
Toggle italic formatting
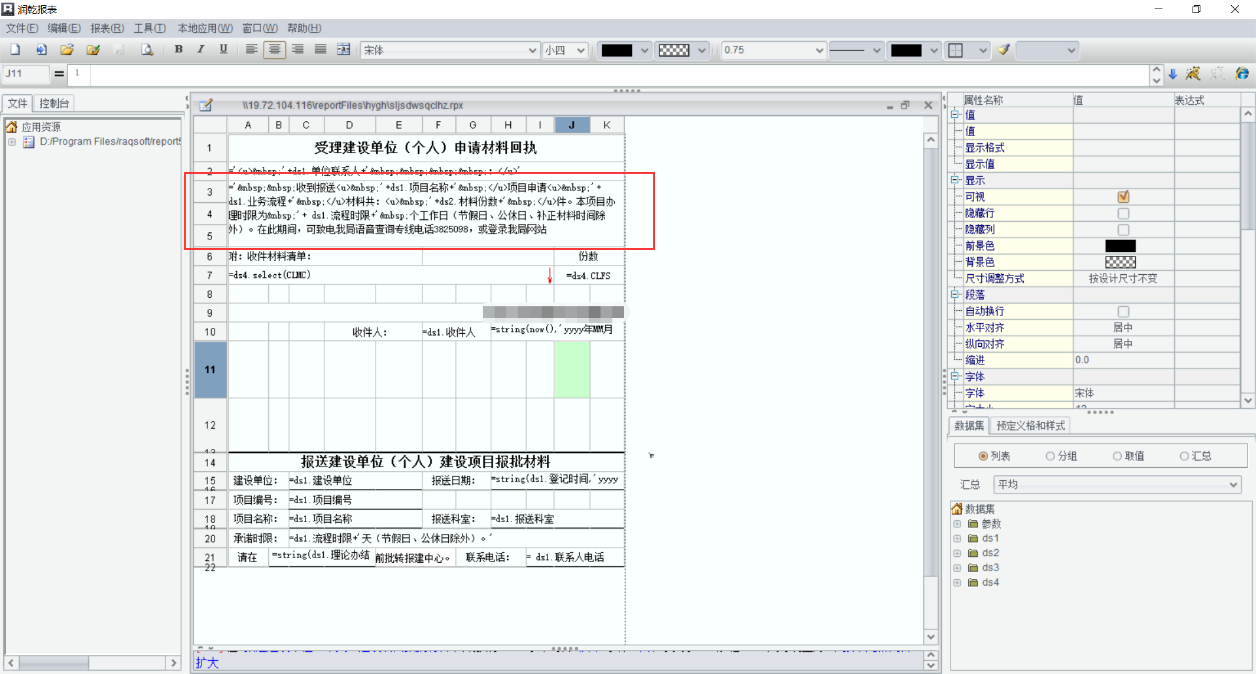tap(201, 49)
